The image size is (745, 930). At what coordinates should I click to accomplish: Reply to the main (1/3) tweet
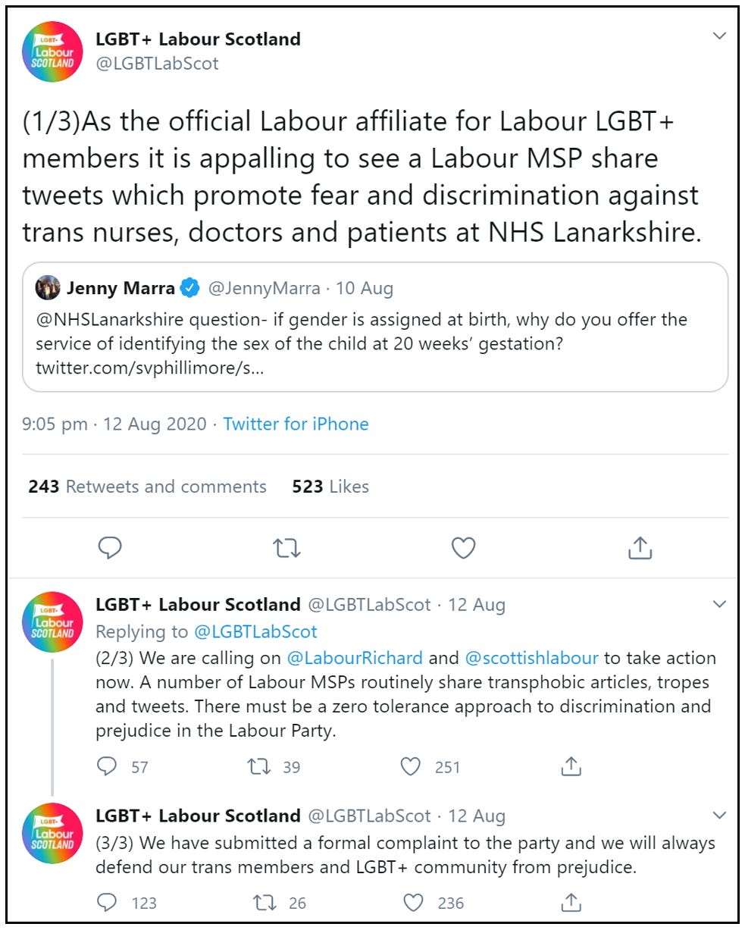(111, 547)
